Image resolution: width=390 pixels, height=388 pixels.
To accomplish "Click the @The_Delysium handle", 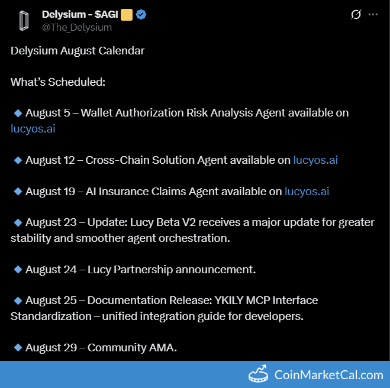I will (77, 27).
